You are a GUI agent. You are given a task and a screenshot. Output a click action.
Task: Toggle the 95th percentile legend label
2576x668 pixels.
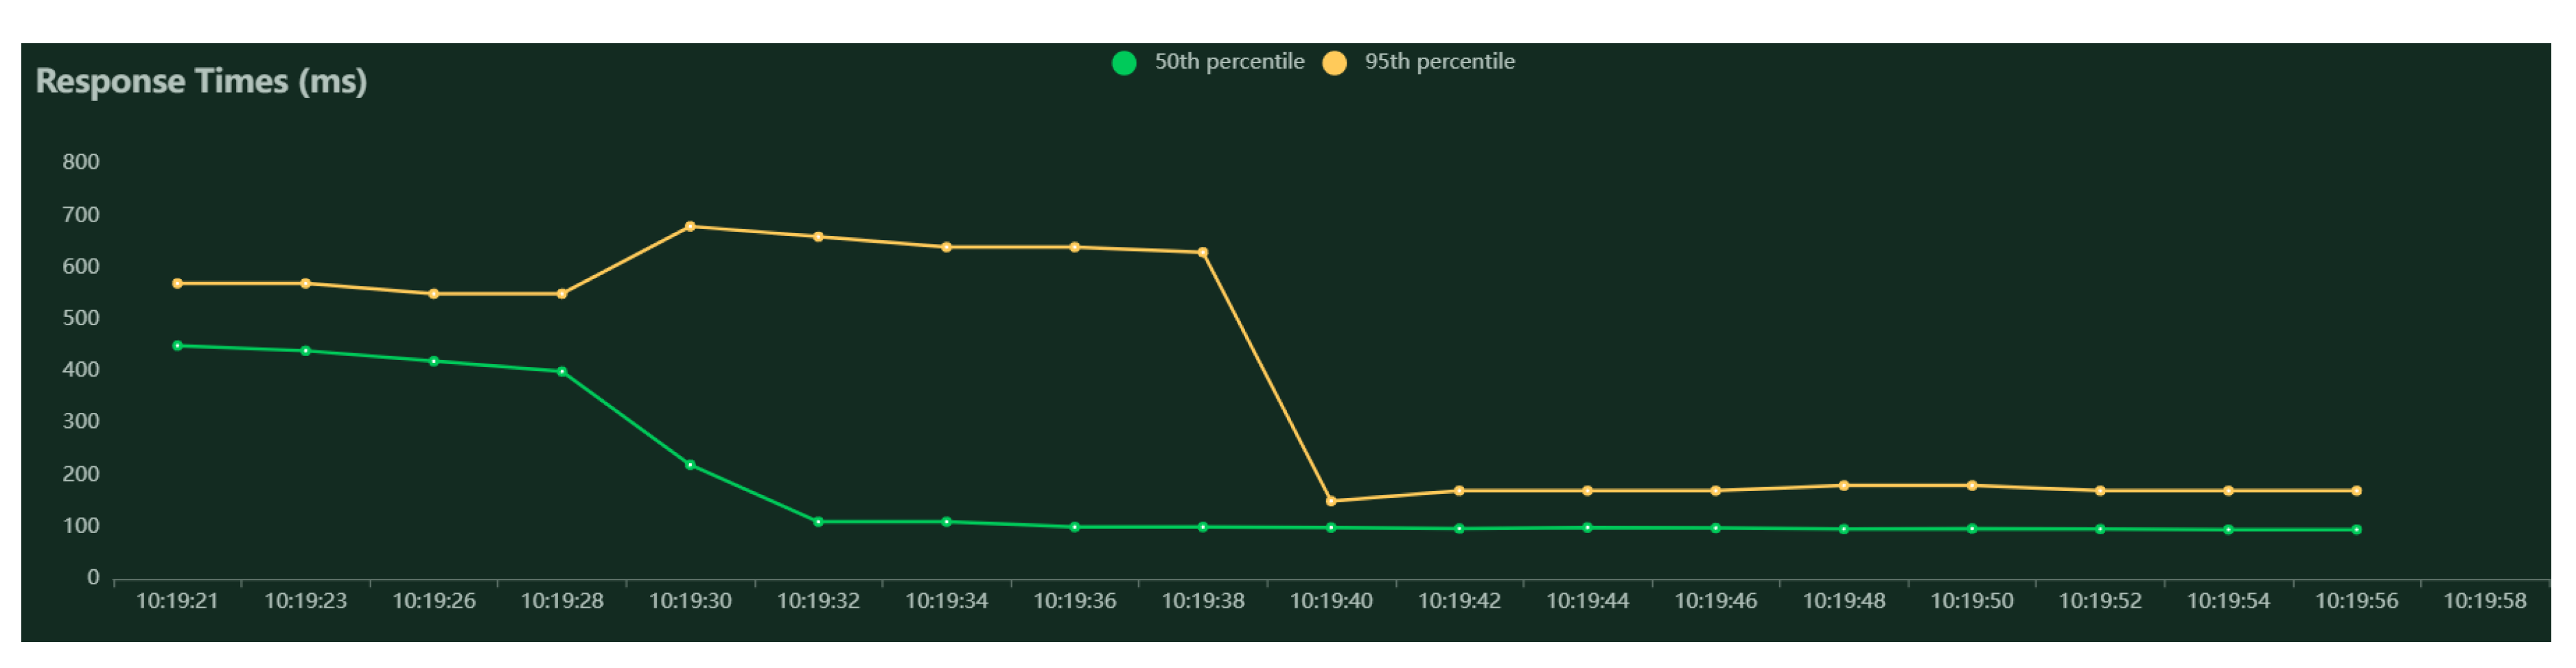click(1439, 62)
